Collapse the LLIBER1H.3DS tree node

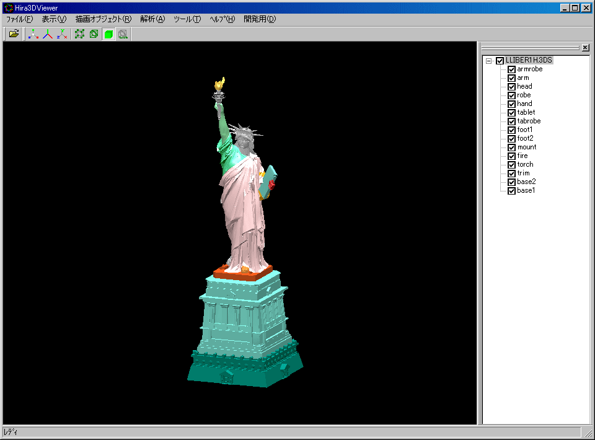tap(489, 61)
